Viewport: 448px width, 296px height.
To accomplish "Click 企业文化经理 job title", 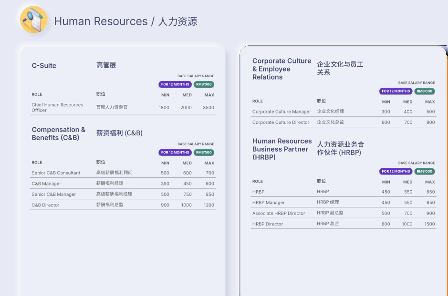I will click(330, 112).
